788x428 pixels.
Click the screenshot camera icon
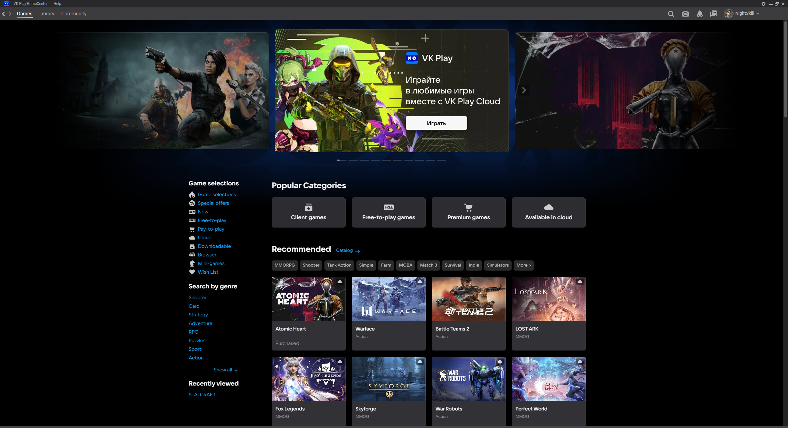[x=685, y=14]
